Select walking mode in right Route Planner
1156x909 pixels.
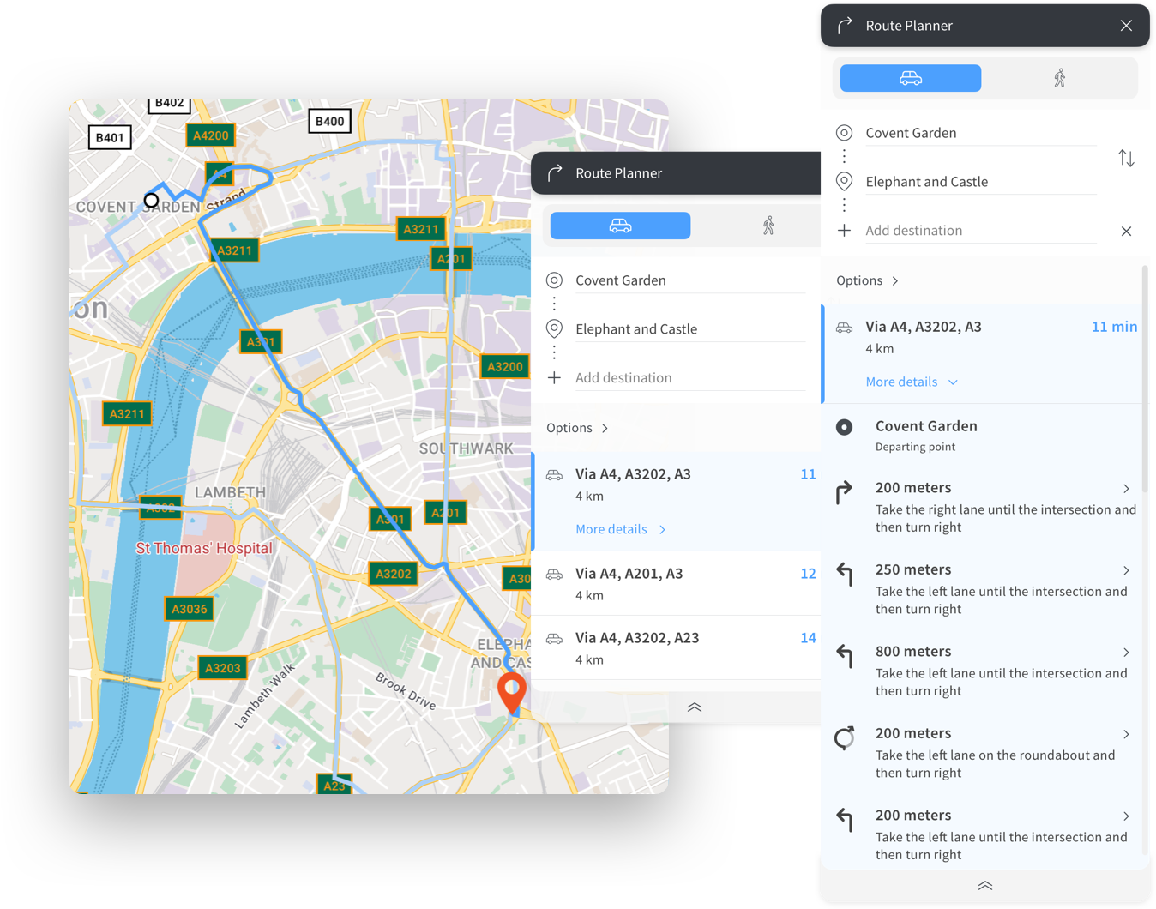pyautogui.click(x=1059, y=78)
